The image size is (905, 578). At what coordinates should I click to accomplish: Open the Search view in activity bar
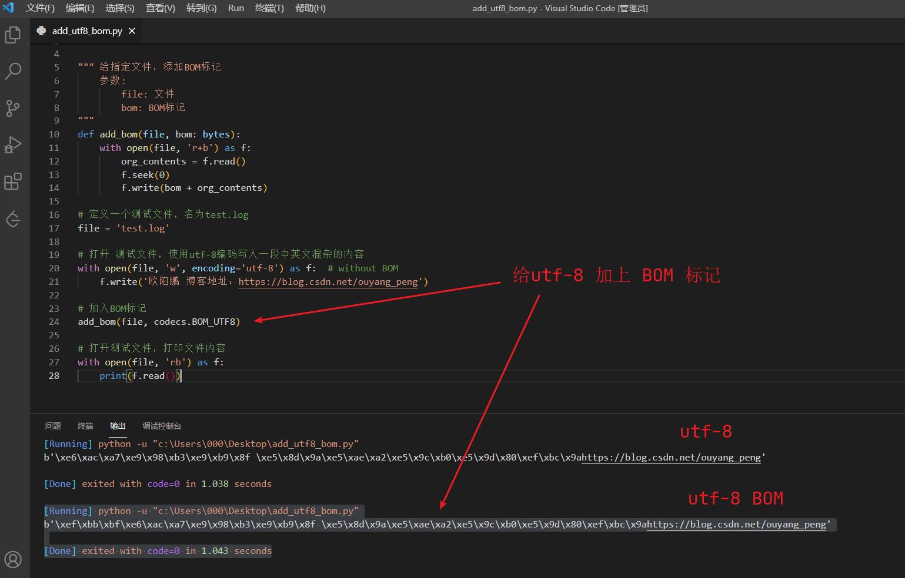click(x=13, y=72)
